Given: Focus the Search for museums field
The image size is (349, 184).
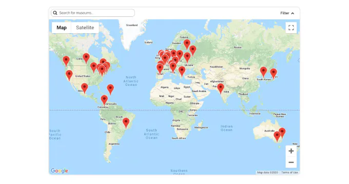Looking at the screenshot, I should pyautogui.click(x=93, y=13).
